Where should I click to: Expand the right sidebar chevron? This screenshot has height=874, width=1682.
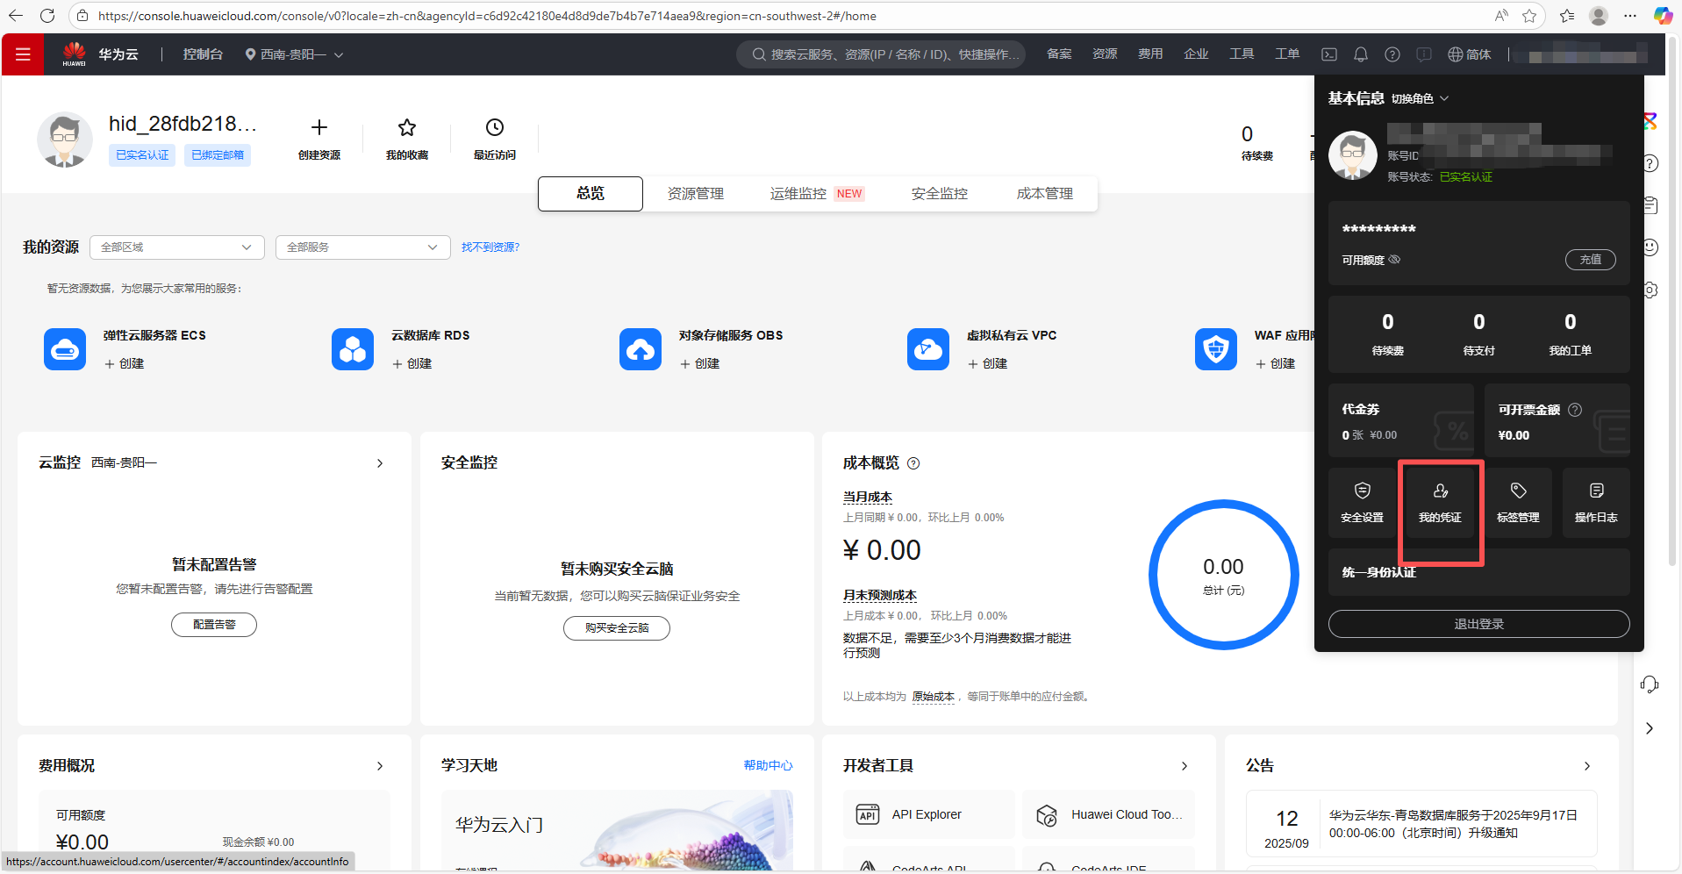1650,728
